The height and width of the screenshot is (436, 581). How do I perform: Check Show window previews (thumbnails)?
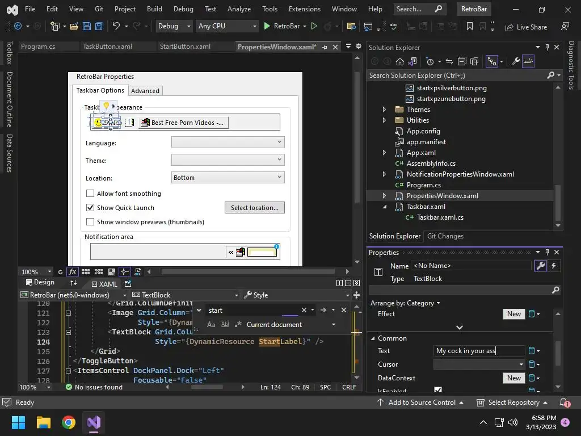pos(90,222)
